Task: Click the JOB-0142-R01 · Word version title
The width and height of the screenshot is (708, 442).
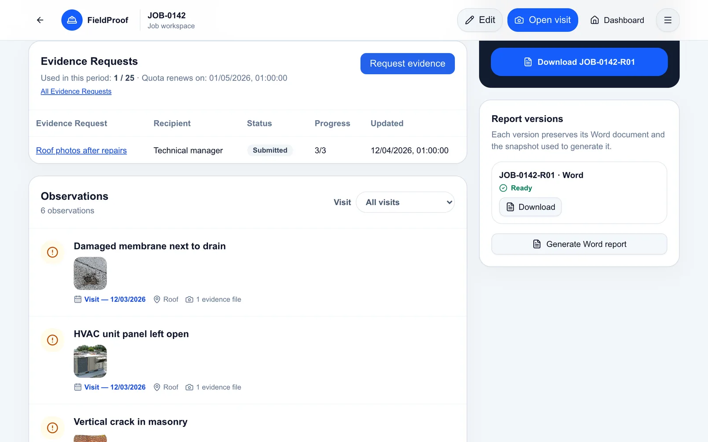Action: [541, 175]
